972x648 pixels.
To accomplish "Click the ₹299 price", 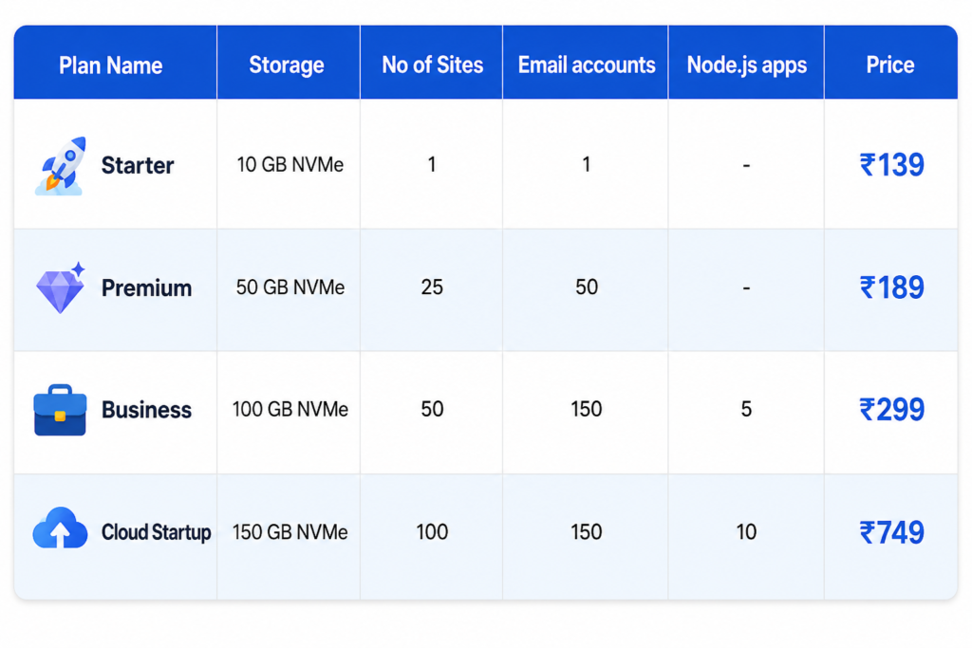I will pyautogui.click(x=891, y=410).
